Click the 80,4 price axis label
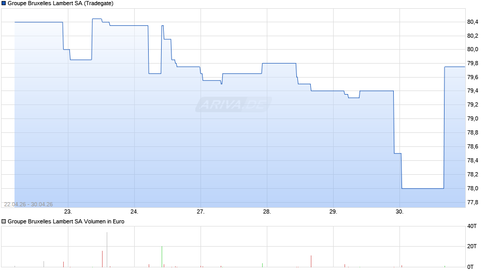The height and width of the screenshot is (272, 487). point(472,22)
